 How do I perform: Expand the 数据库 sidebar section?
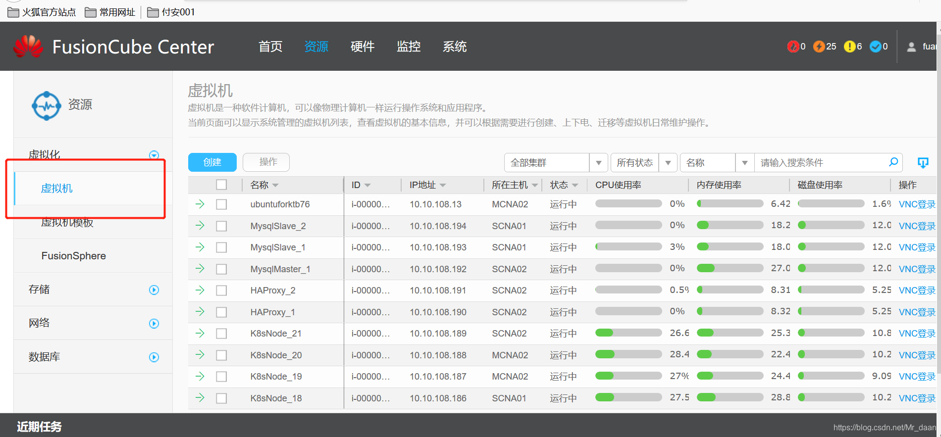154,357
